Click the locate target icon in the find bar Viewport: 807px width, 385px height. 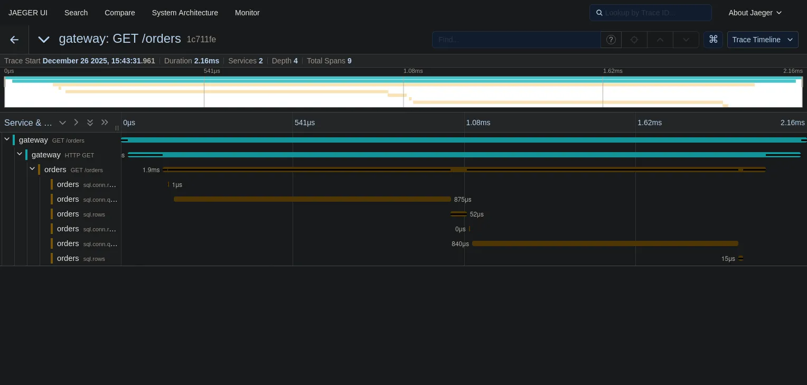(634, 40)
